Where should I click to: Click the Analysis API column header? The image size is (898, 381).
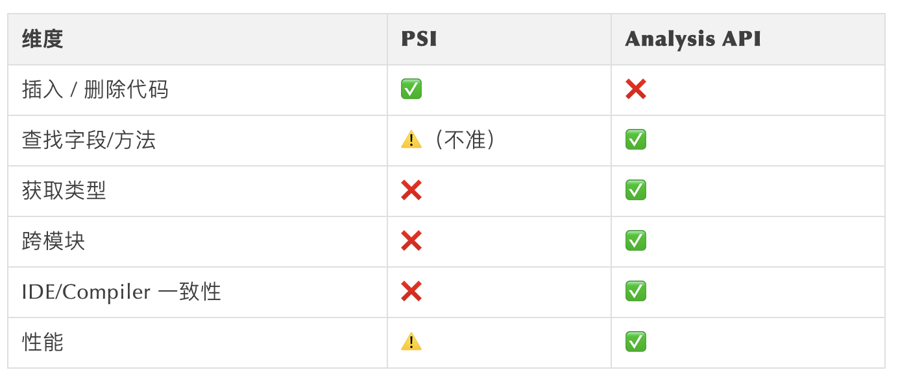point(692,39)
